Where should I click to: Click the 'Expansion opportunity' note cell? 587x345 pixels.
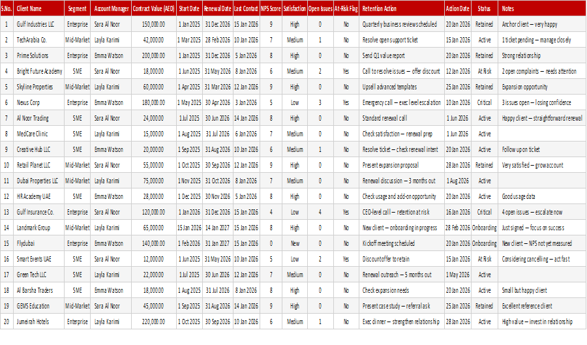click(x=542, y=87)
